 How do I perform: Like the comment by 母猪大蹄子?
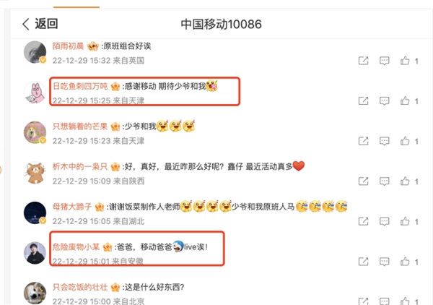[x=405, y=221]
